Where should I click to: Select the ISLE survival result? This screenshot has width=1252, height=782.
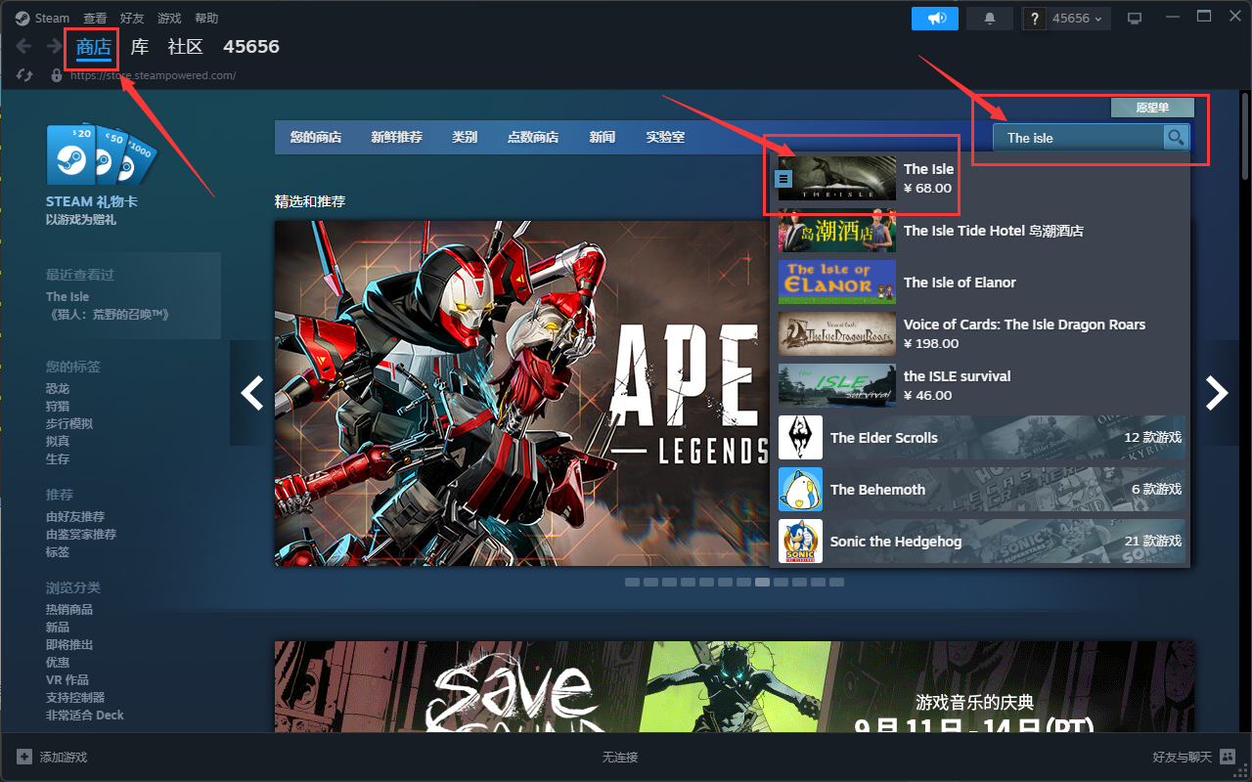tap(980, 385)
